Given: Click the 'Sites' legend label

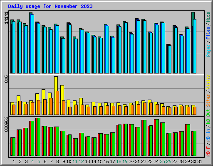Looking at the screenshot, I should point(208,100).
